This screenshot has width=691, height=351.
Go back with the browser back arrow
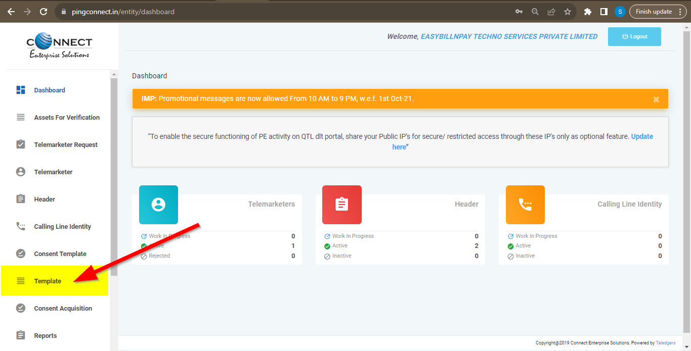click(x=11, y=12)
